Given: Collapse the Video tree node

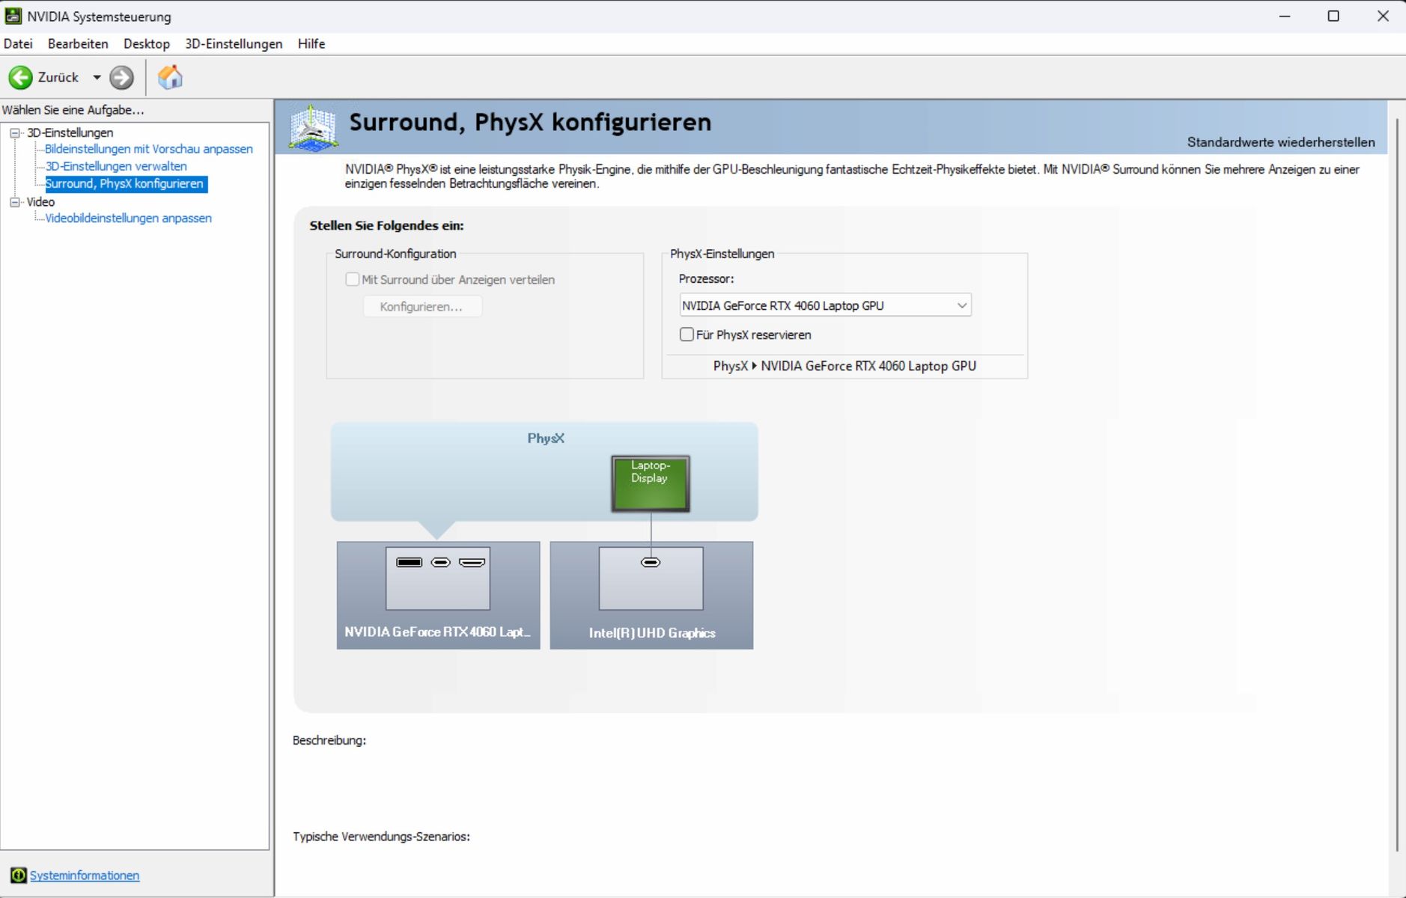Looking at the screenshot, I should point(15,202).
